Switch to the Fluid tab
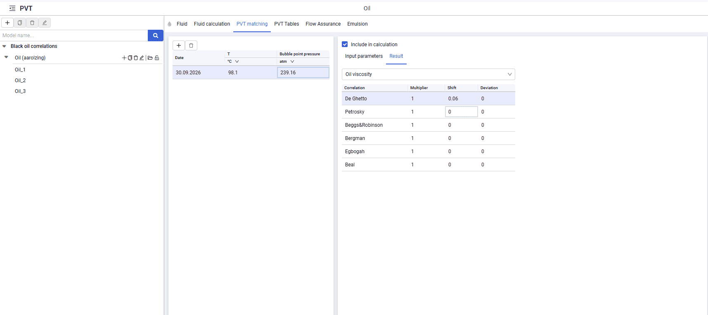 [x=182, y=24]
